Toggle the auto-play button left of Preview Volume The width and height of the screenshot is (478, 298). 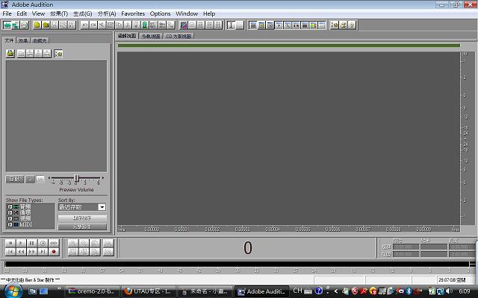click(x=15, y=179)
